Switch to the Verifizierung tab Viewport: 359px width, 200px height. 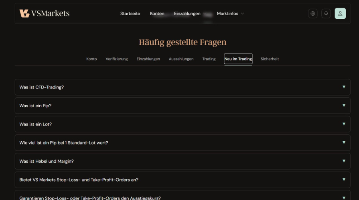pyautogui.click(x=117, y=59)
